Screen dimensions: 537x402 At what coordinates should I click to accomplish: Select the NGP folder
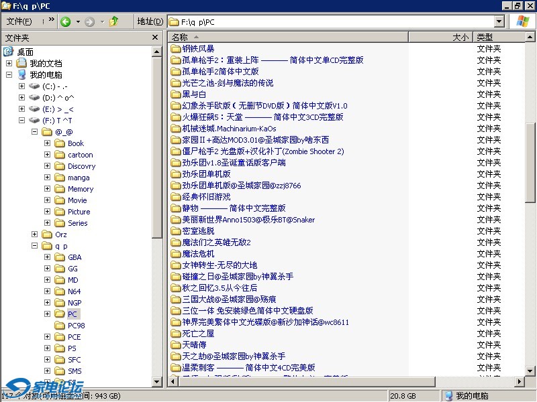point(75,303)
